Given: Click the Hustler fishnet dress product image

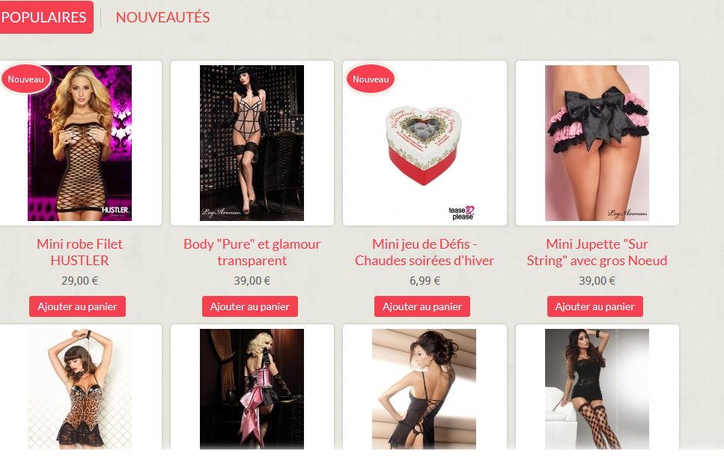Looking at the screenshot, I should pyautogui.click(x=79, y=143).
